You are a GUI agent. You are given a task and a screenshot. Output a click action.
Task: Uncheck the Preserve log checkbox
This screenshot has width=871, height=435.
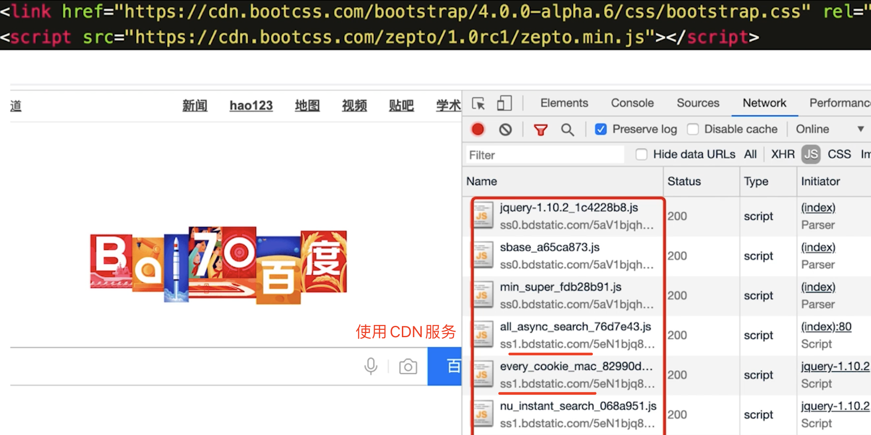[601, 129]
